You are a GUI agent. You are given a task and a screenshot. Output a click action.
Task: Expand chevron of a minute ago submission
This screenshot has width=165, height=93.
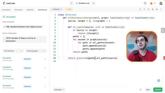pos(45,59)
